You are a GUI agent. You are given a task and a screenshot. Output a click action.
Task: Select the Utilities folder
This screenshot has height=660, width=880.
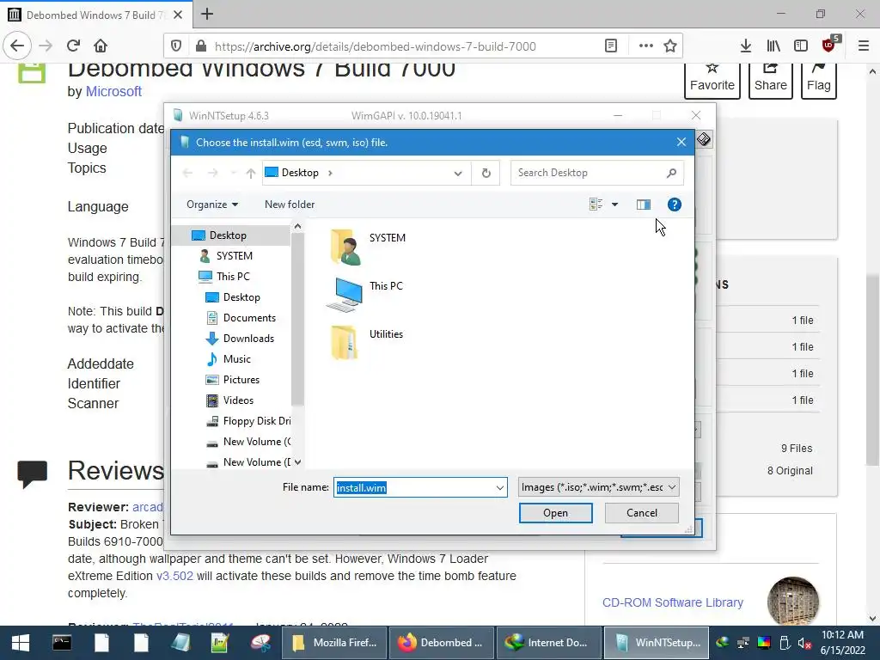(345, 342)
